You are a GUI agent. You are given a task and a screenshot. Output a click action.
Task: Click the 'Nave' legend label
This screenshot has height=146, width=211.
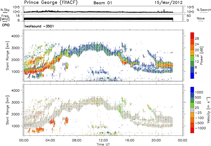coord(200,18)
